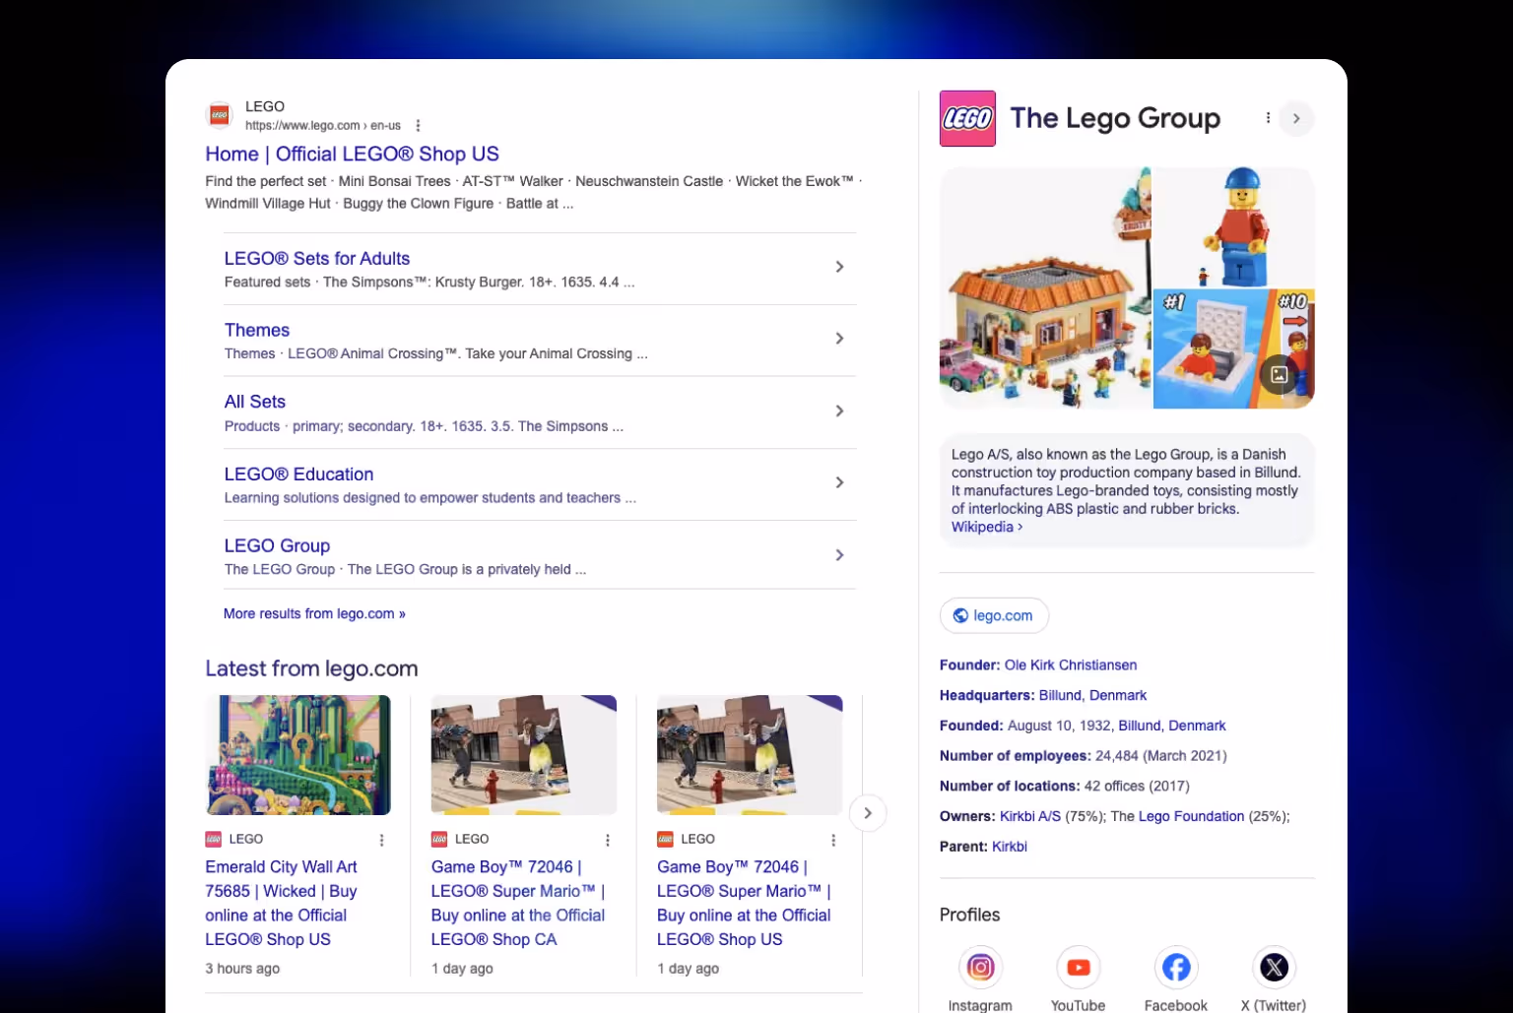Open the All Sets sitelink
The width and height of the screenshot is (1513, 1013).
(255, 402)
